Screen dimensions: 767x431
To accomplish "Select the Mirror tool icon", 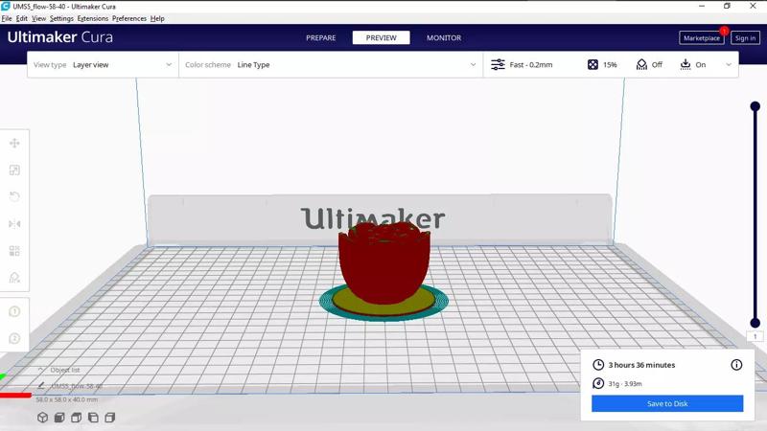I will [14, 224].
